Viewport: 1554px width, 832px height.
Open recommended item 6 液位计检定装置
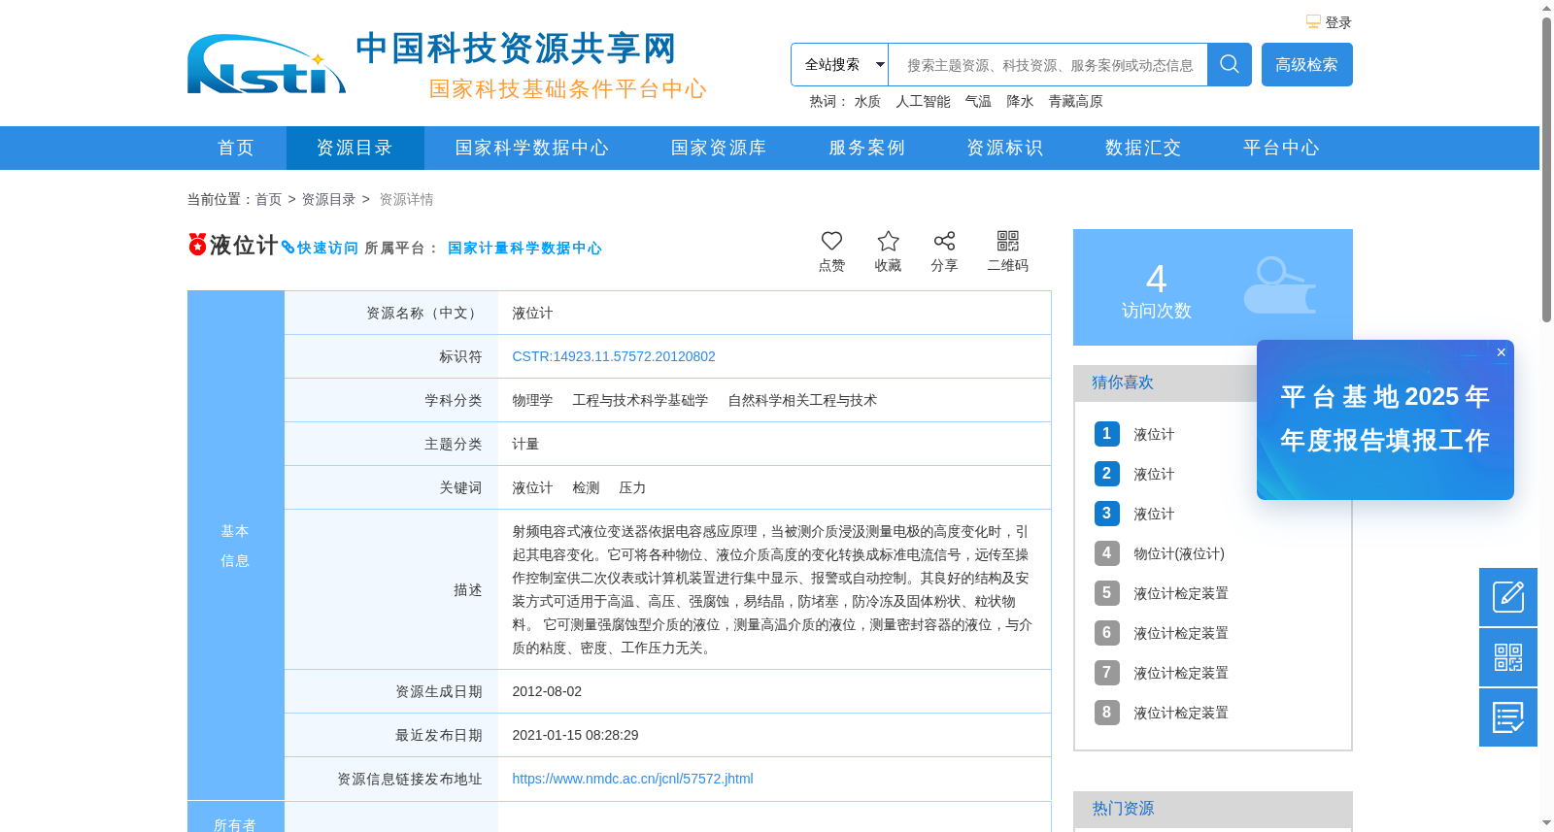(x=1181, y=633)
